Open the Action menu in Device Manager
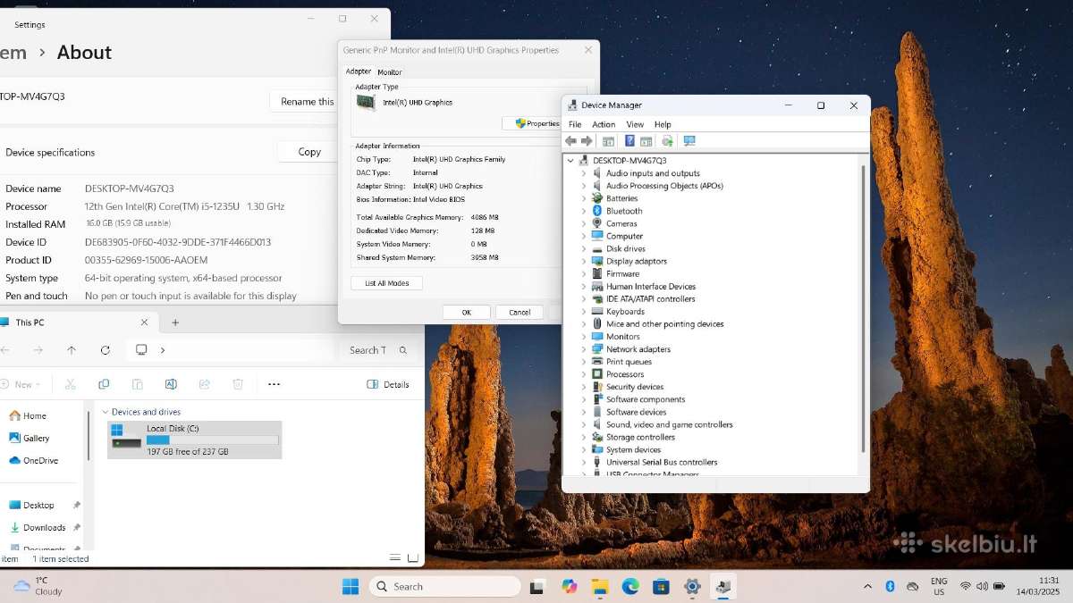The width and height of the screenshot is (1073, 603). pyautogui.click(x=604, y=124)
